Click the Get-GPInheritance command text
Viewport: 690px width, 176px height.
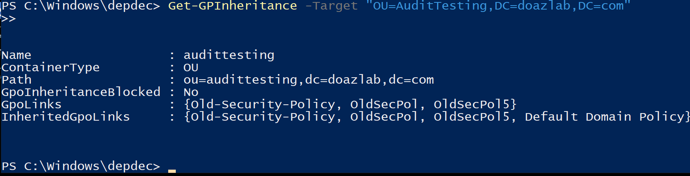click(x=232, y=6)
